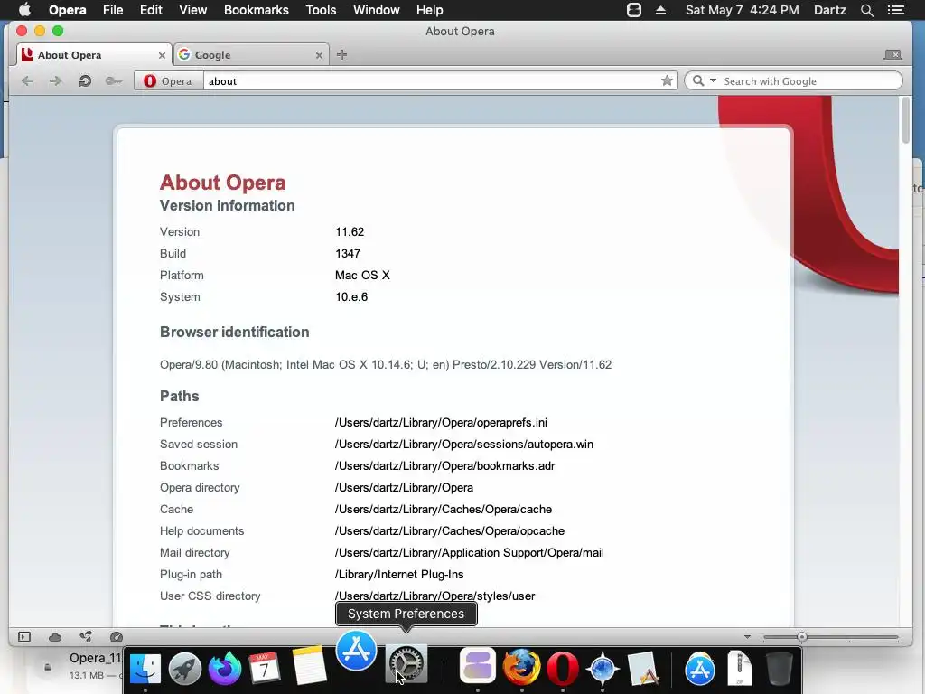This screenshot has height=694, width=925.
Task: Open the document-with-pencil icon in Dock
Action: coord(643,669)
